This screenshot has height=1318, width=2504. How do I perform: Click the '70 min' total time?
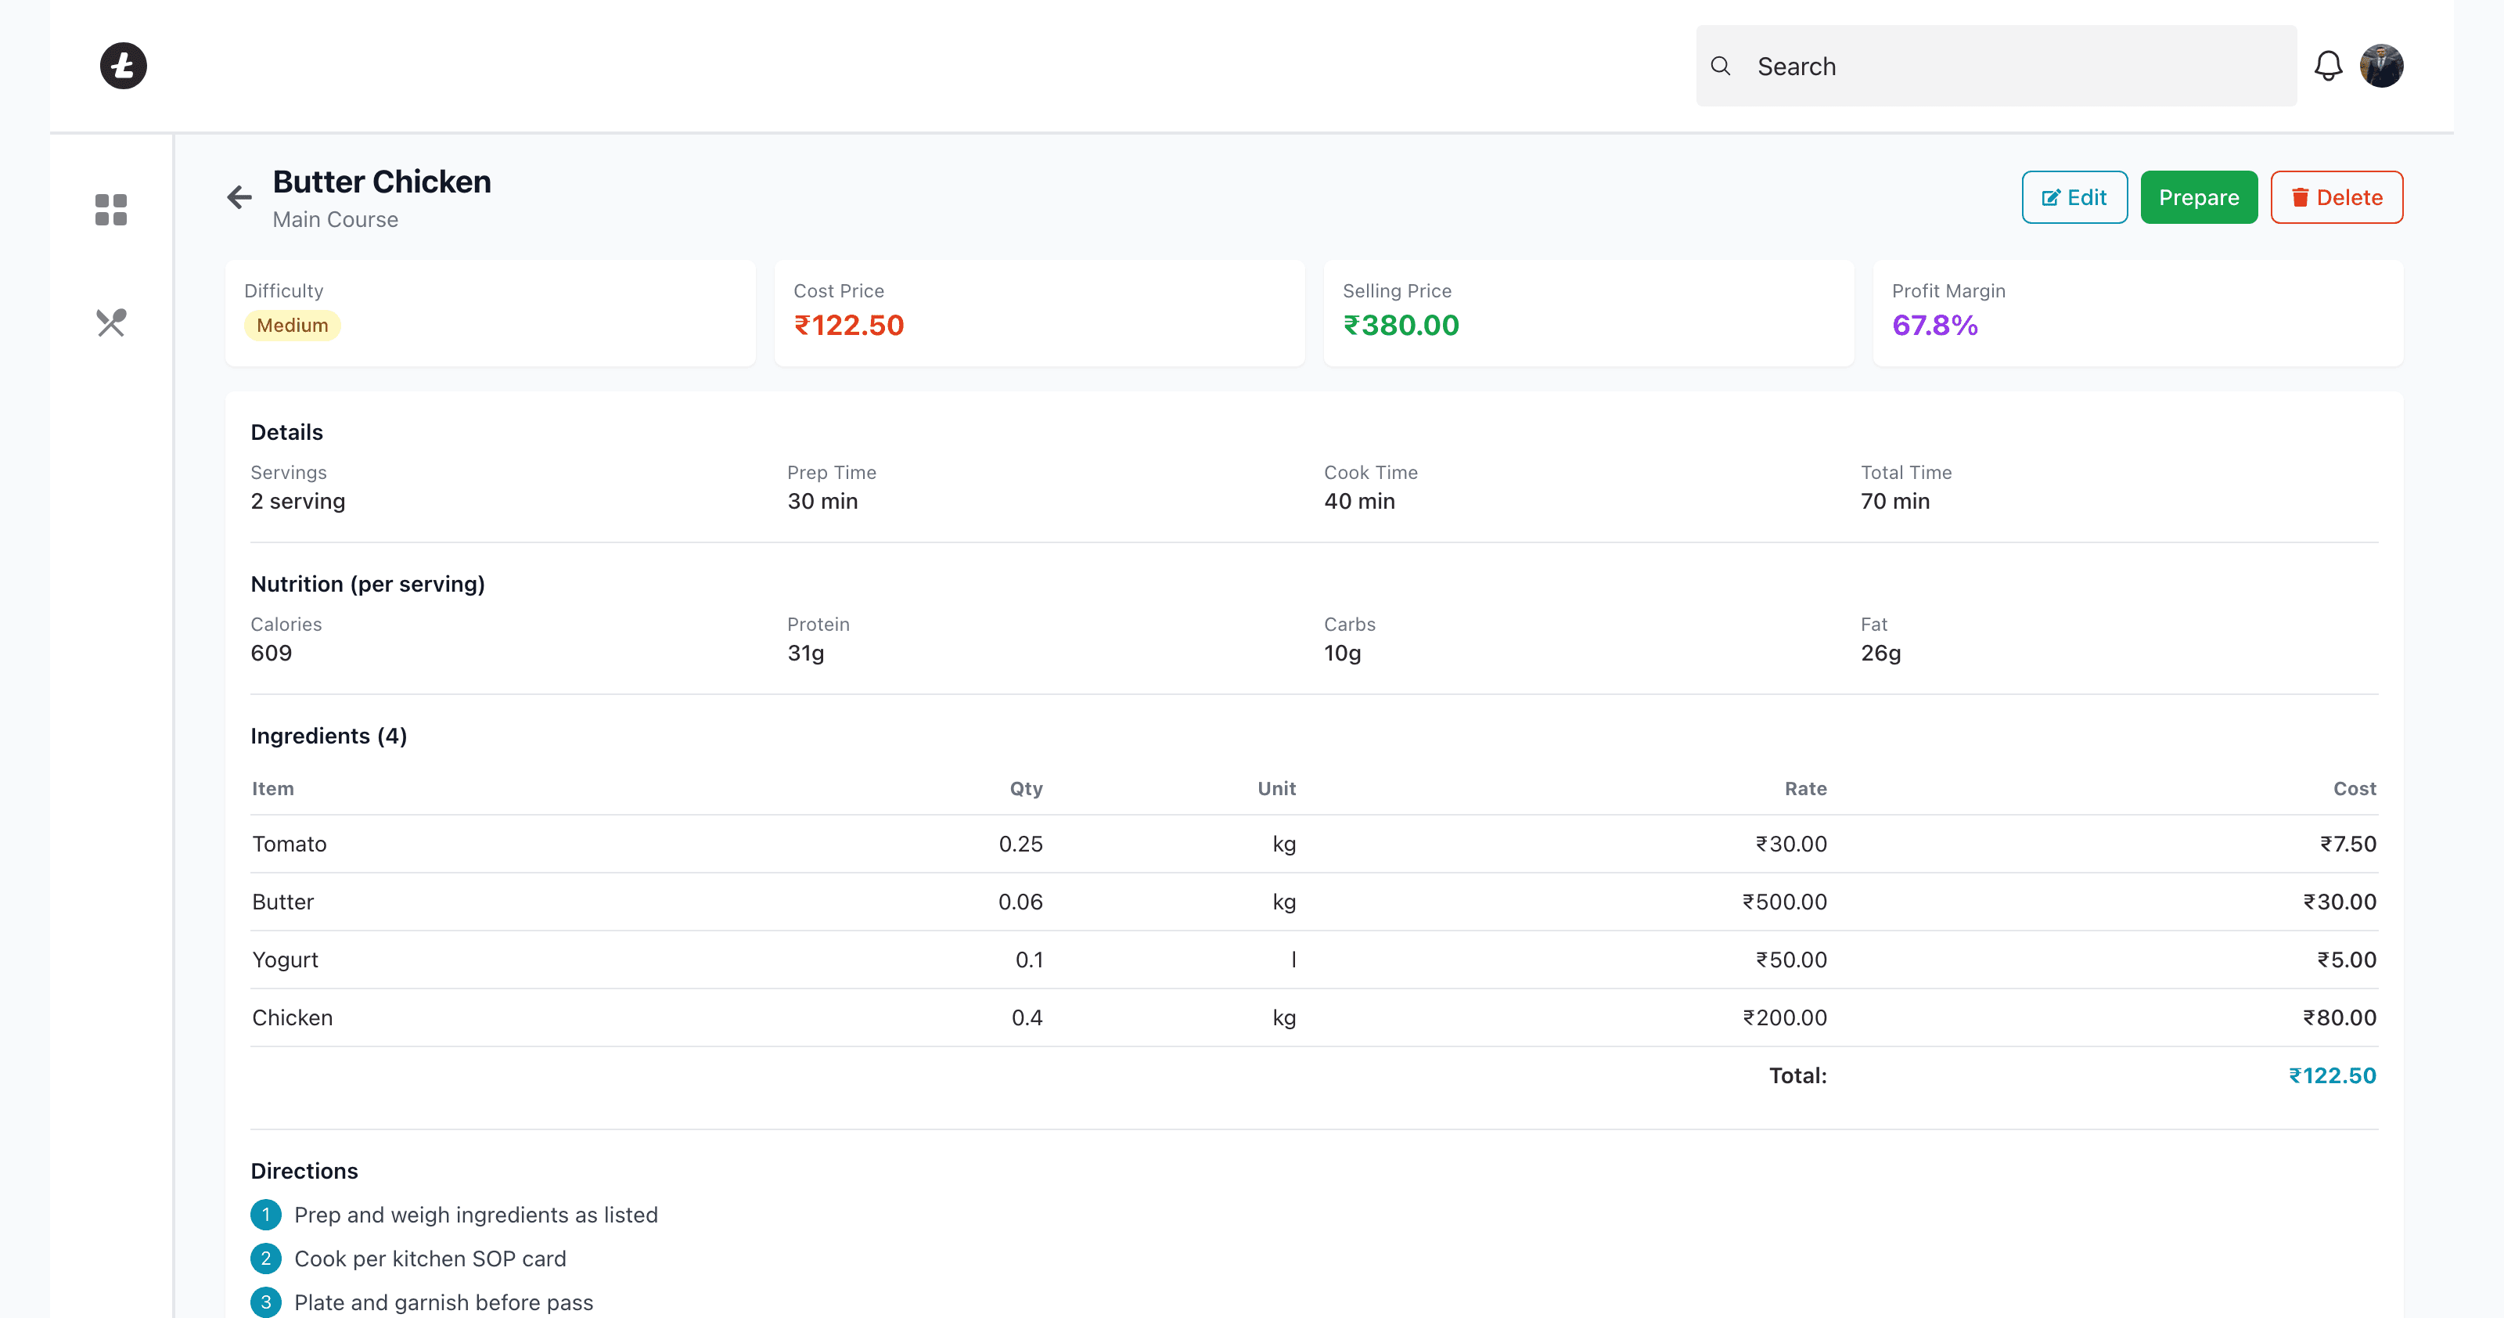click(x=1895, y=502)
